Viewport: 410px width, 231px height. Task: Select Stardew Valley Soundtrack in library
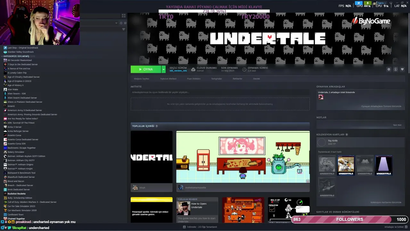(x=20, y=52)
